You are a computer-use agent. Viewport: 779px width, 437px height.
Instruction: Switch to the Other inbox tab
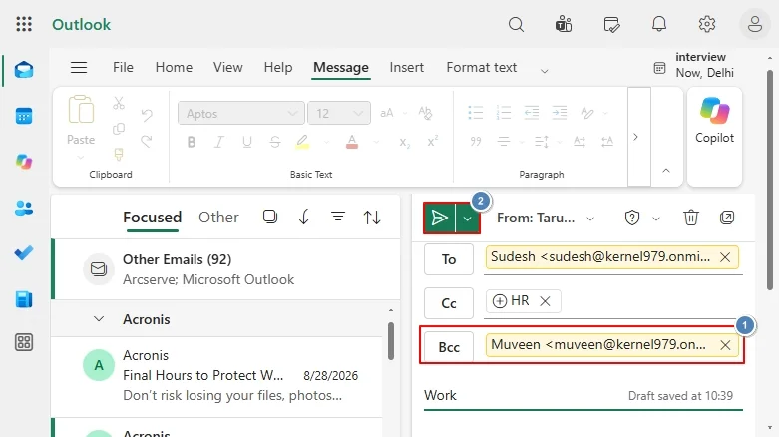(x=218, y=218)
